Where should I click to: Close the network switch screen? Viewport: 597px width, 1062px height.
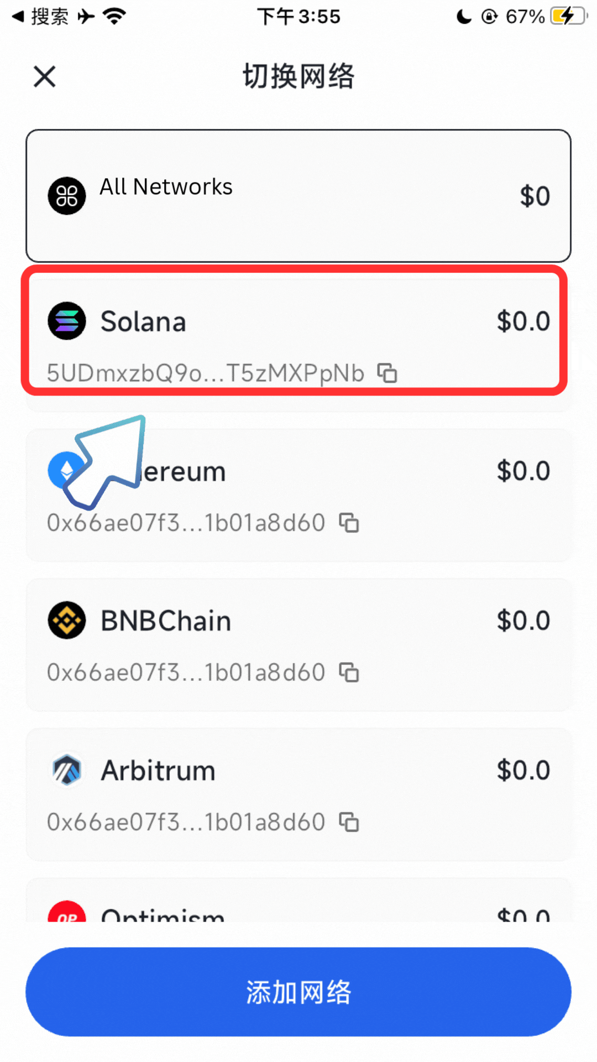[x=44, y=76]
